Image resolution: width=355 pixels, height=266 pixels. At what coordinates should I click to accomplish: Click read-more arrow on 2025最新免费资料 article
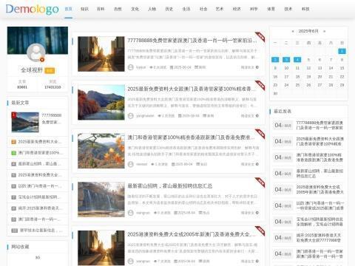(257, 116)
